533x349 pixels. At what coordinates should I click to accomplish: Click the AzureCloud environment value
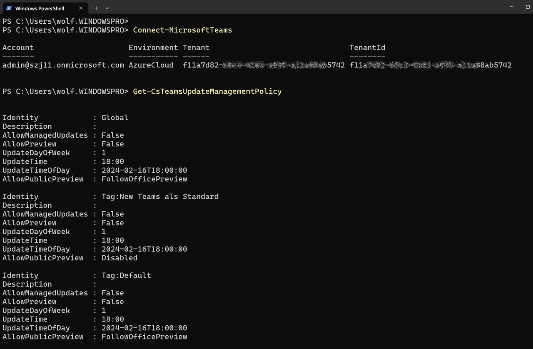[151, 65]
